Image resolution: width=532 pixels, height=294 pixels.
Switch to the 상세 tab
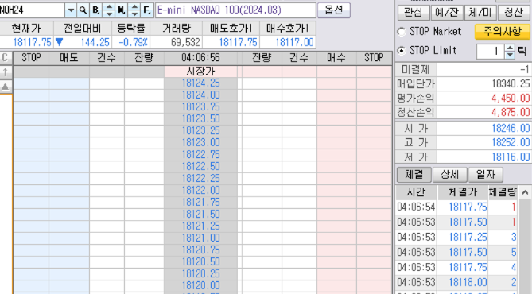(x=450, y=175)
